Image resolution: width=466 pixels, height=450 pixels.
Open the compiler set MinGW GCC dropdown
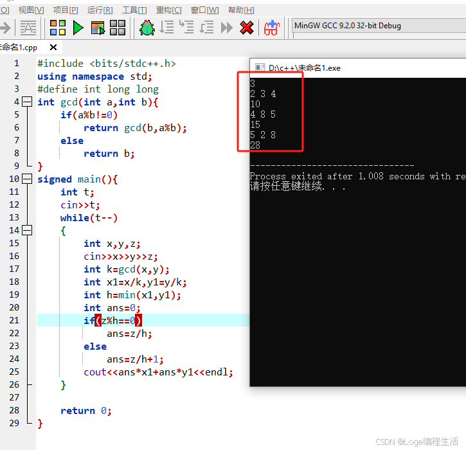tap(379, 26)
